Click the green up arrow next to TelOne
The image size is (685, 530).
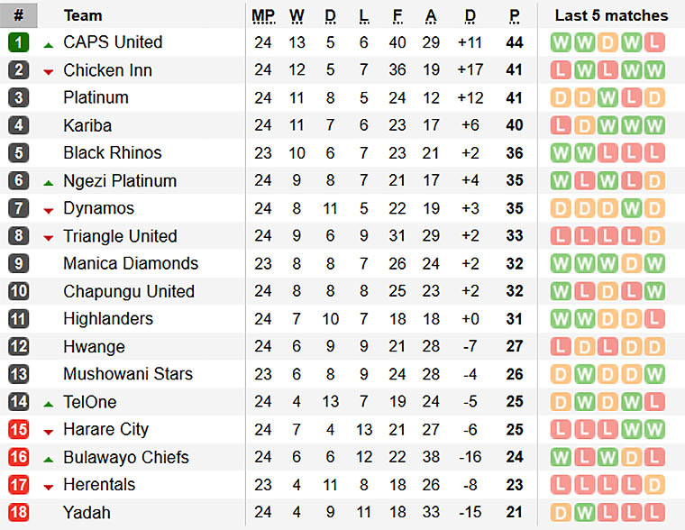click(49, 405)
